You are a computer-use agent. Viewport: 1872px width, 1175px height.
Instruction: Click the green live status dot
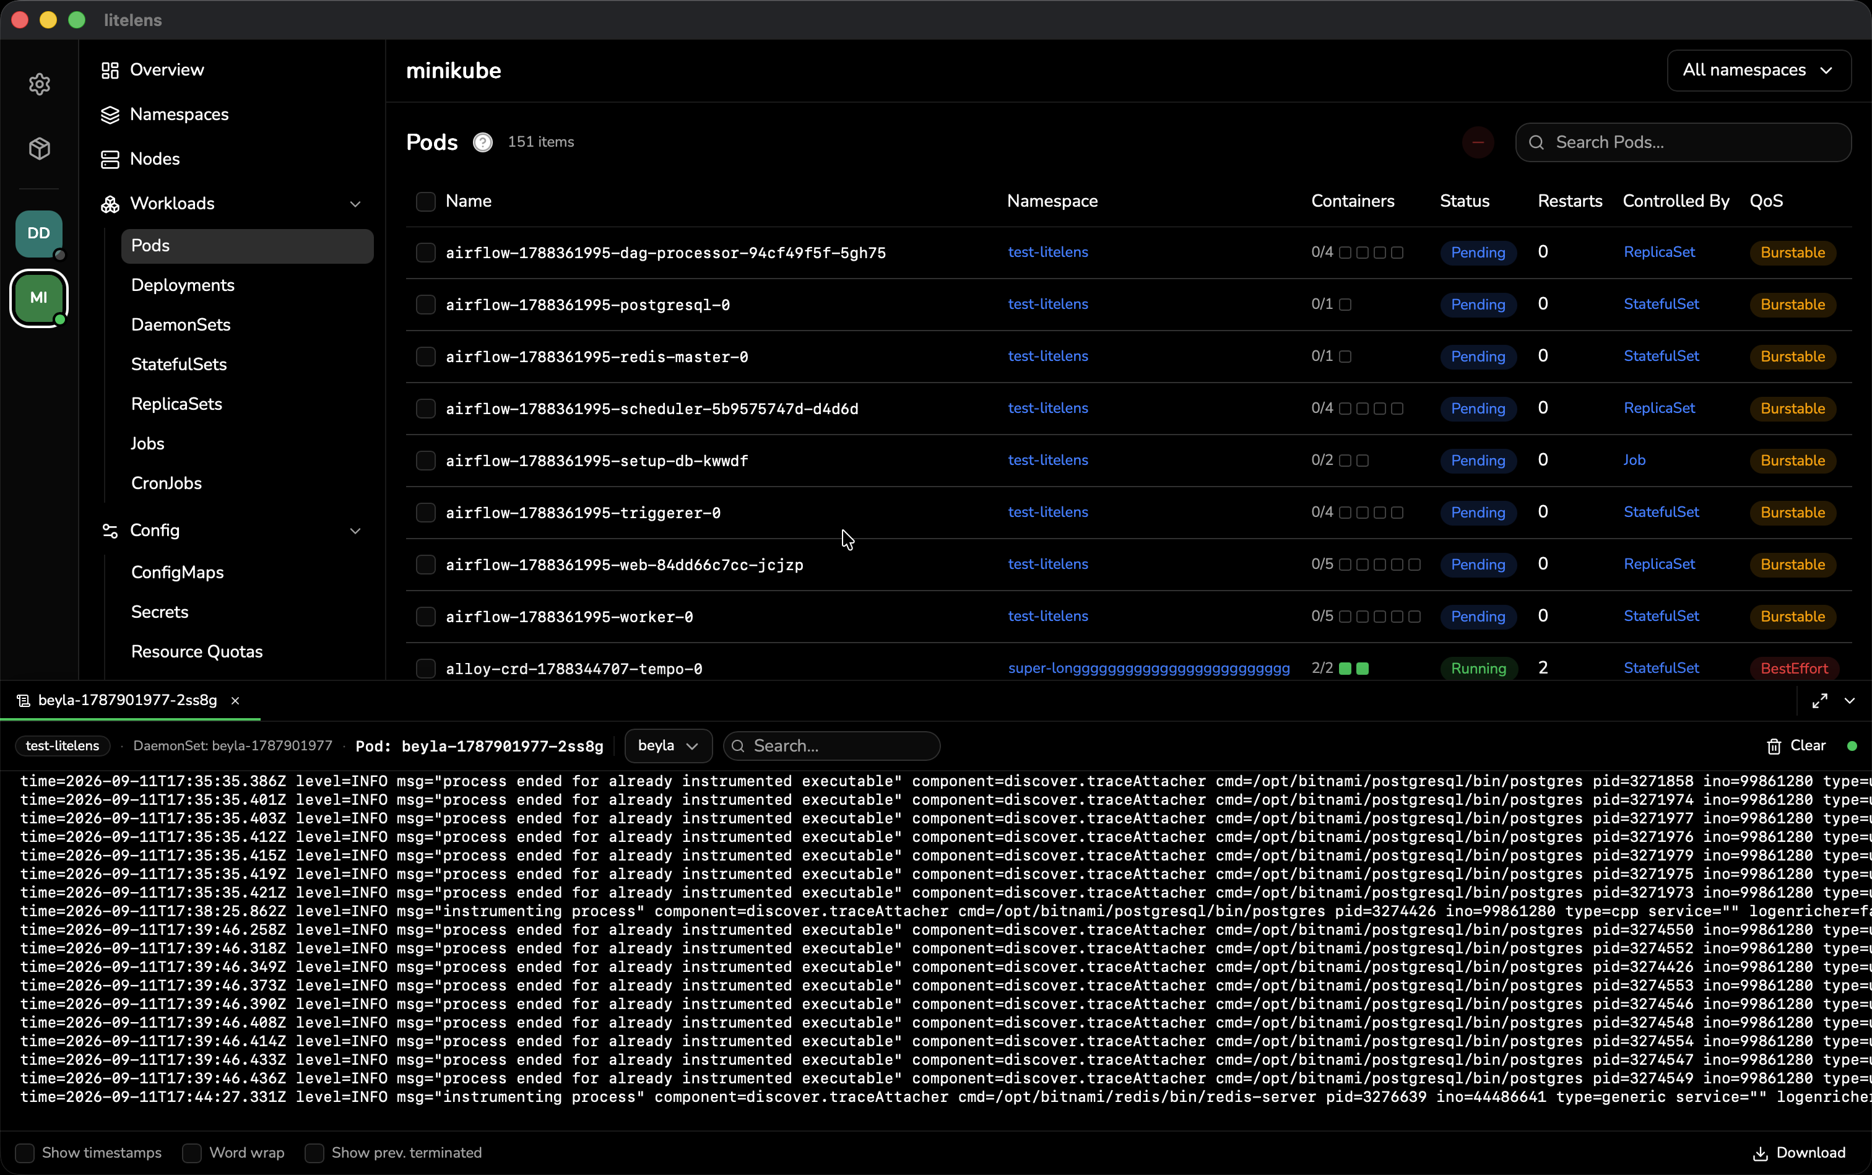(x=1852, y=746)
